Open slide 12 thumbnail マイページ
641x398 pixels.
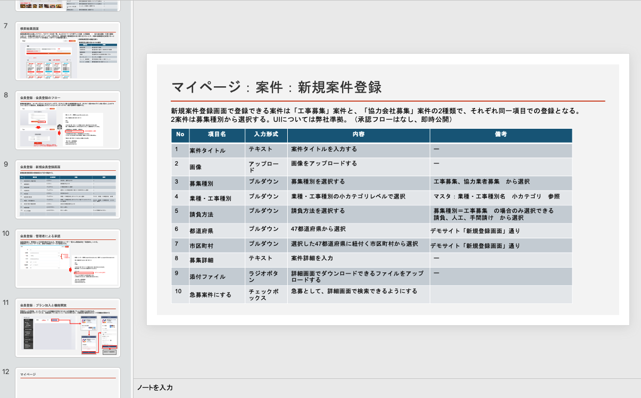pyautogui.click(x=68, y=383)
